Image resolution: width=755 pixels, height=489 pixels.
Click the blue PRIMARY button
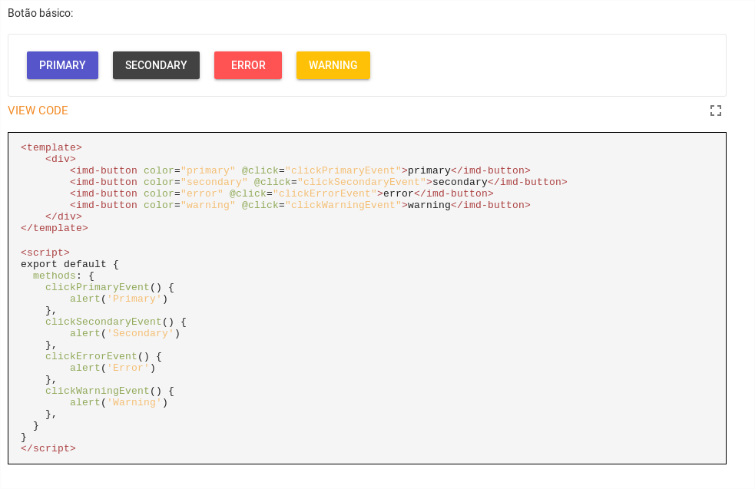62,65
